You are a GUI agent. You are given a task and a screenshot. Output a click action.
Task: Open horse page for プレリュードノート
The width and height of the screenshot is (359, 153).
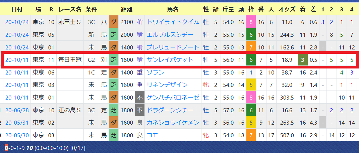click(x=173, y=47)
